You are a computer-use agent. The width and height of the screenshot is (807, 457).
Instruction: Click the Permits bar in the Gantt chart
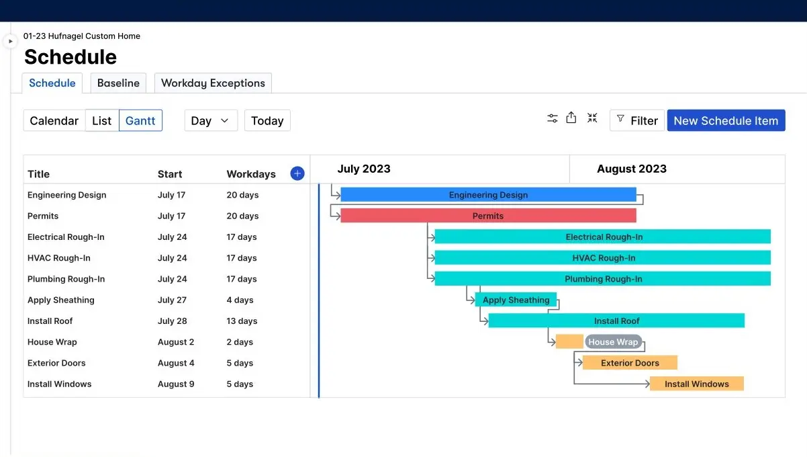coord(488,216)
